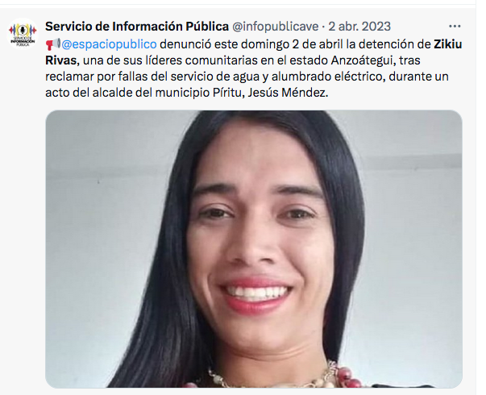Open the three-dot more options menu

click(455, 27)
